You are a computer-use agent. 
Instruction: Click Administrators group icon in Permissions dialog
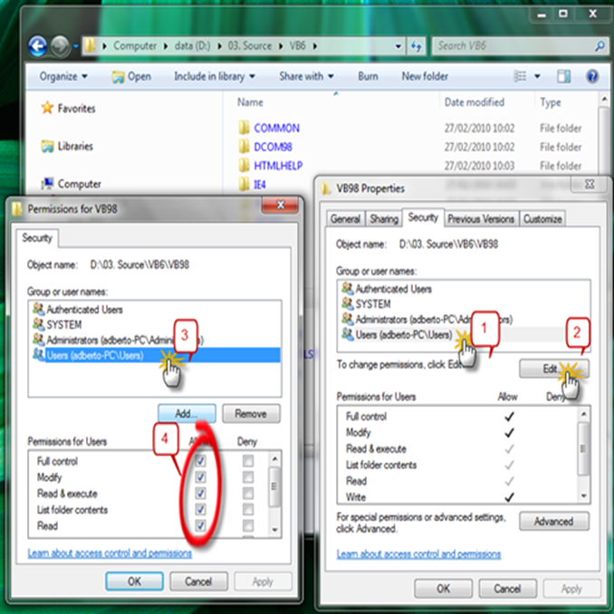point(38,340)
